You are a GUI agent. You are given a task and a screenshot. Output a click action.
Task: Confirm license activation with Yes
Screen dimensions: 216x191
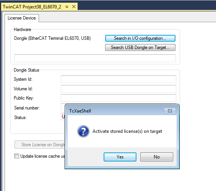coord(120,157)
